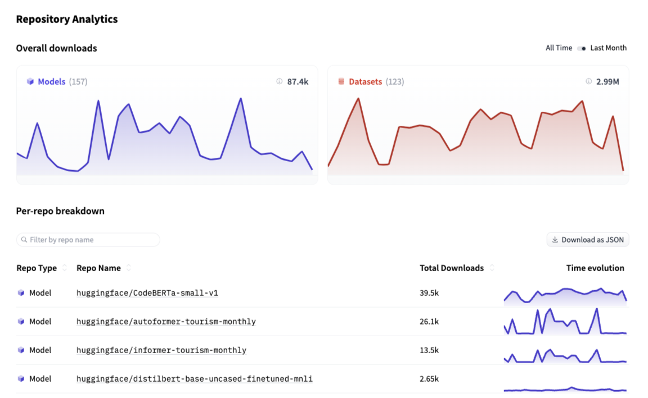Click the magnifier icon in the filter field
Viewport: 648px width, 398px height.
click(x=23, y=240)
